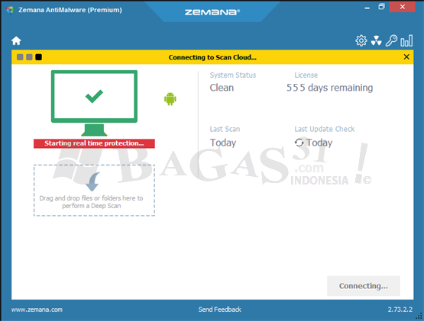Click the drag and drop Deep Scan area
The height and width of the screenshot is (321, 424).
point(94,191)
